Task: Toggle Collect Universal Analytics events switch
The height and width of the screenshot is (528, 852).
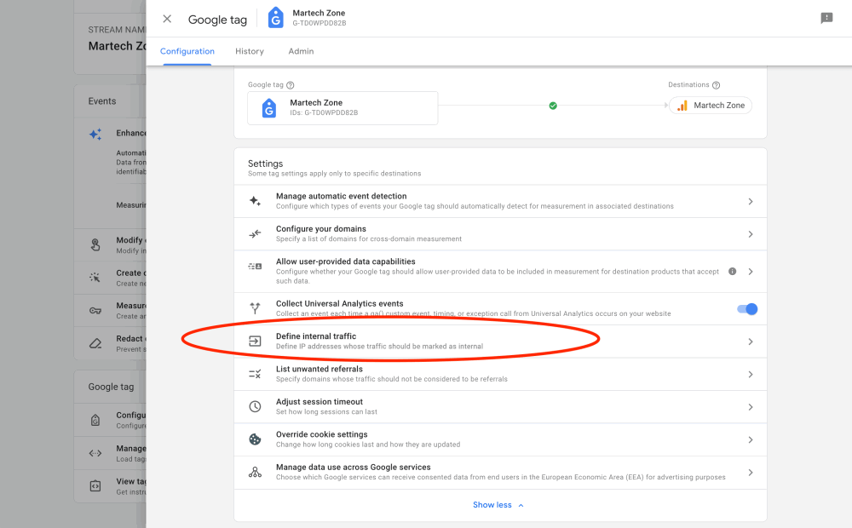Action: point(747,309)
